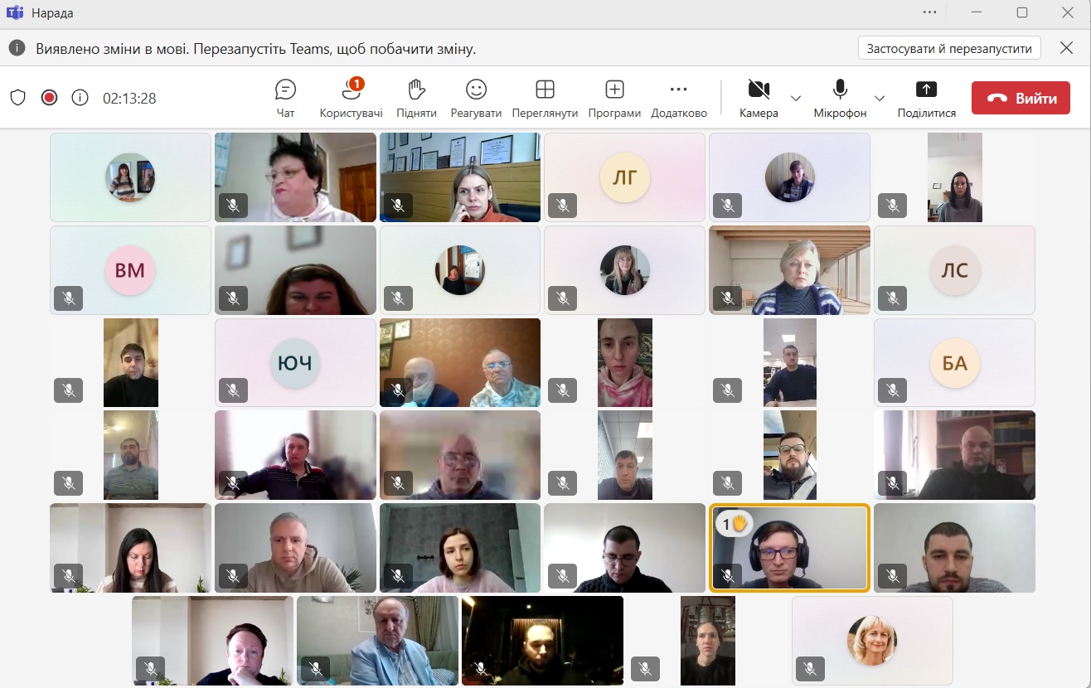The height and width of the screenshot is (688, 1091).
Task: Click the shield privacy icon
Action: pyautogui.click(x=18, y=98)
